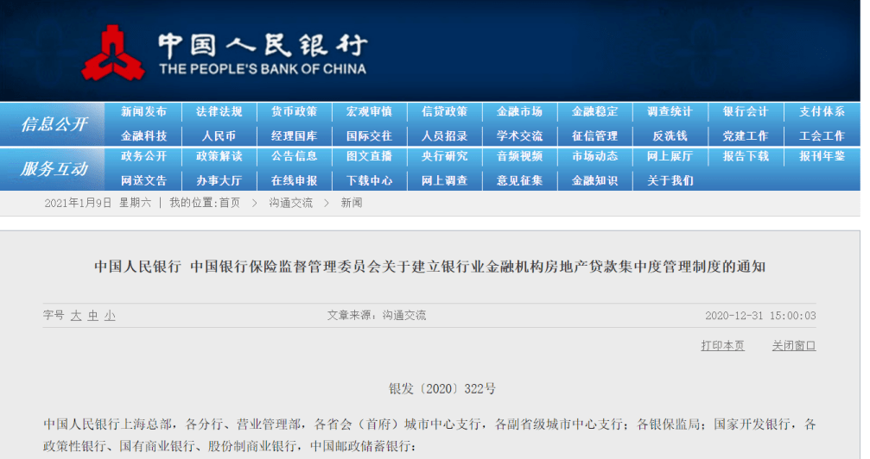
Task: Go to 意见征集 page
Action: [x=519, y=180]
